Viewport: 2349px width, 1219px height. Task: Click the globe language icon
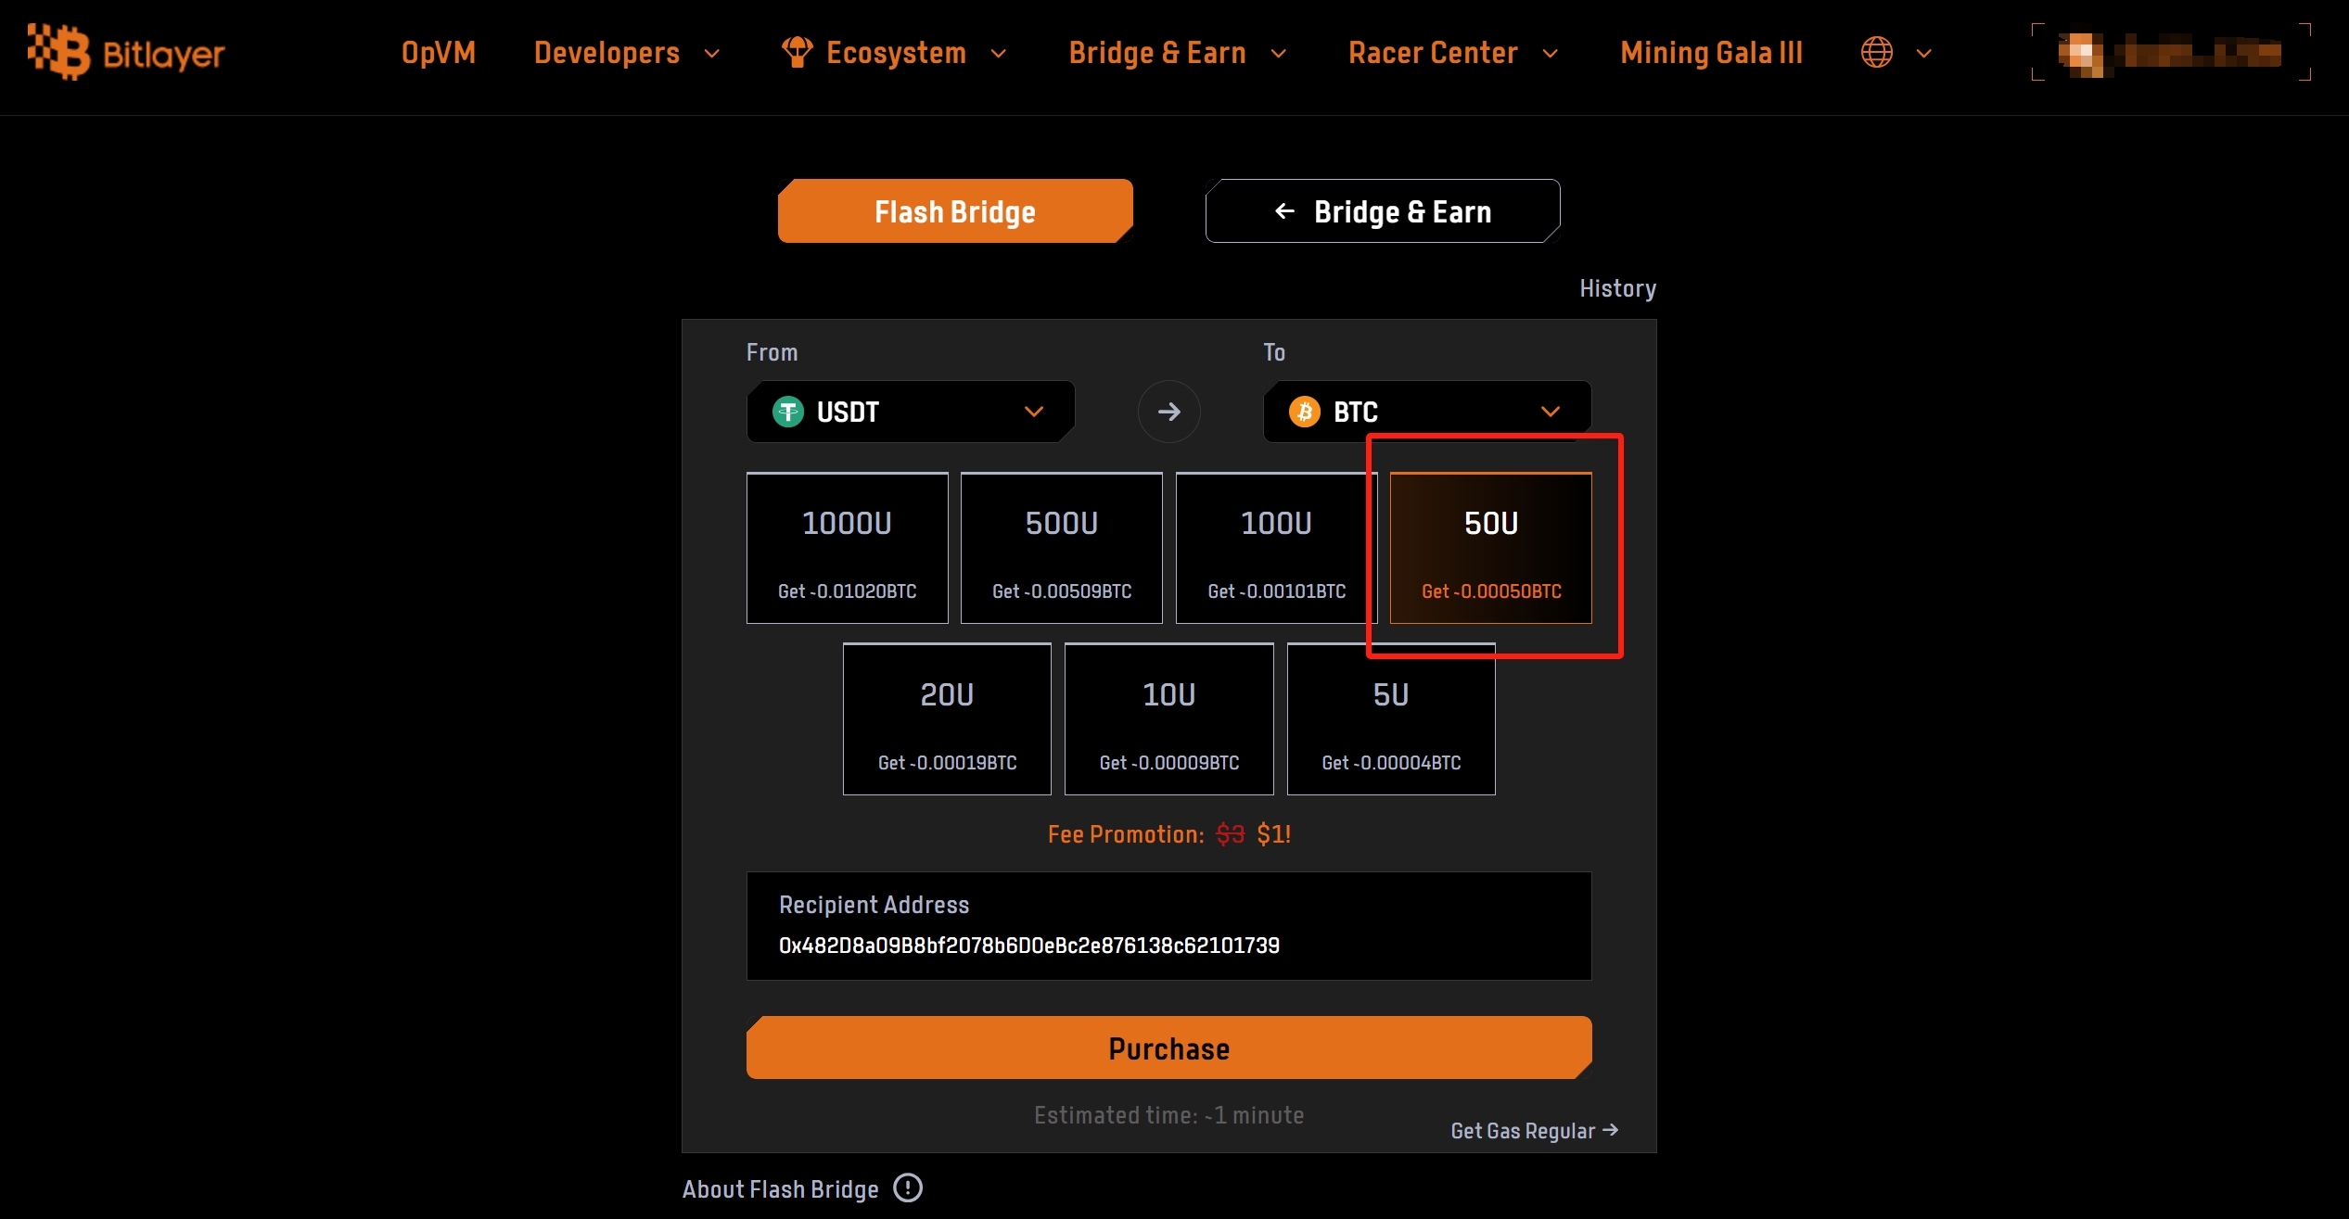click(x=1876, y=53)
